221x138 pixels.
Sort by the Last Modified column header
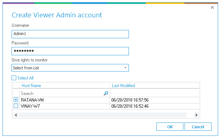click(123, 86)
